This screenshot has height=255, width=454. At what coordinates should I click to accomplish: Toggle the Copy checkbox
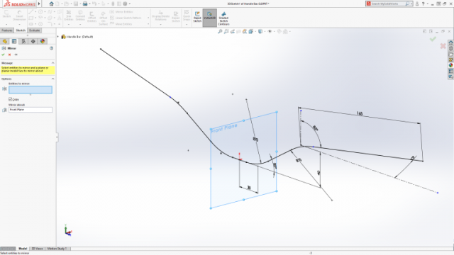coord(11,99)
